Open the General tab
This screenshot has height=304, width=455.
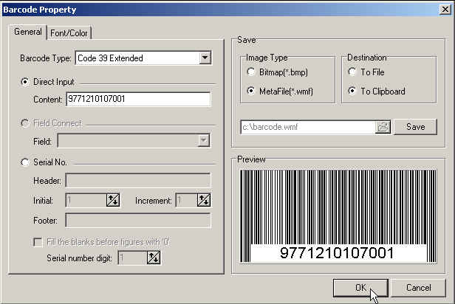tap(28, 32)
